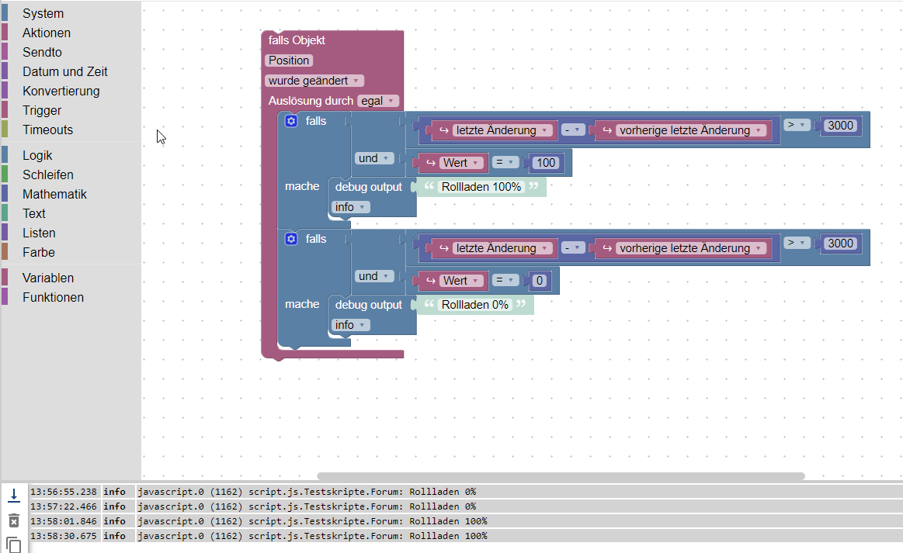
Task: Click scroll-to-bottom log arrow icon
Action: pyautogui.click(x=14, y=495)
